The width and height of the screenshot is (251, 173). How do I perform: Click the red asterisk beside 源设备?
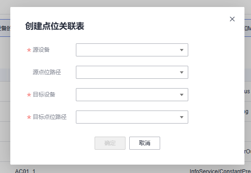29,50
